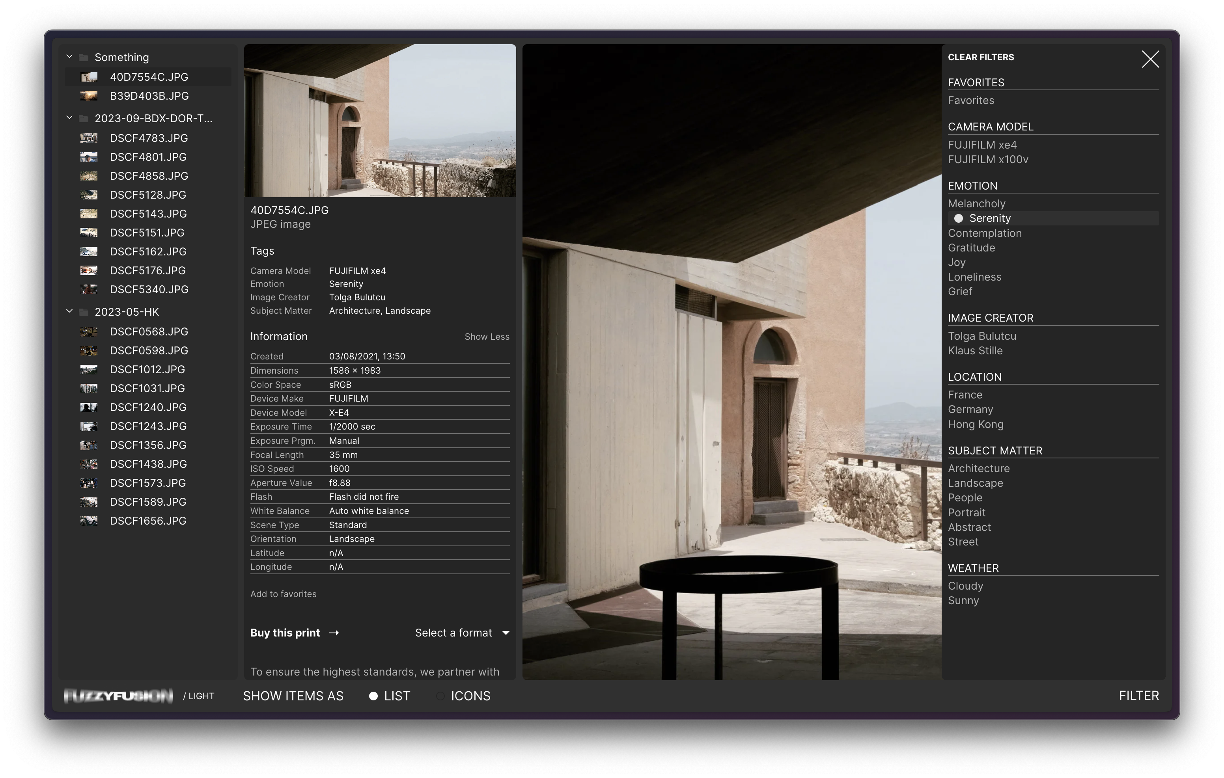
Task: Filter by Hong Kong location
Action: point(976,424)
